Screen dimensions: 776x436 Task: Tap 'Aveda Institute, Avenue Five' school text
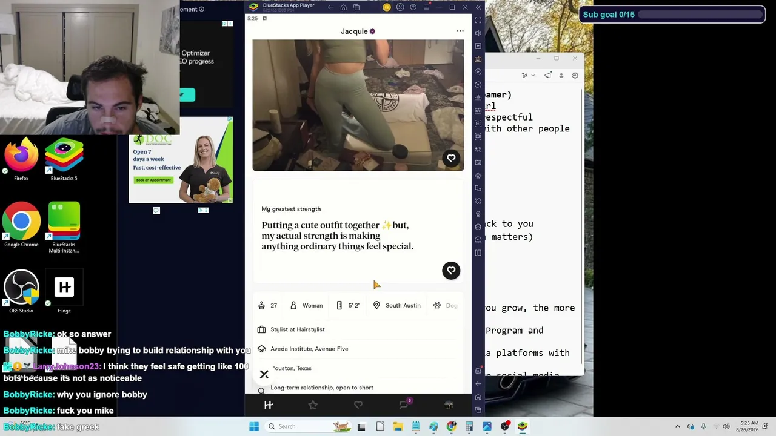coord(309,349)
